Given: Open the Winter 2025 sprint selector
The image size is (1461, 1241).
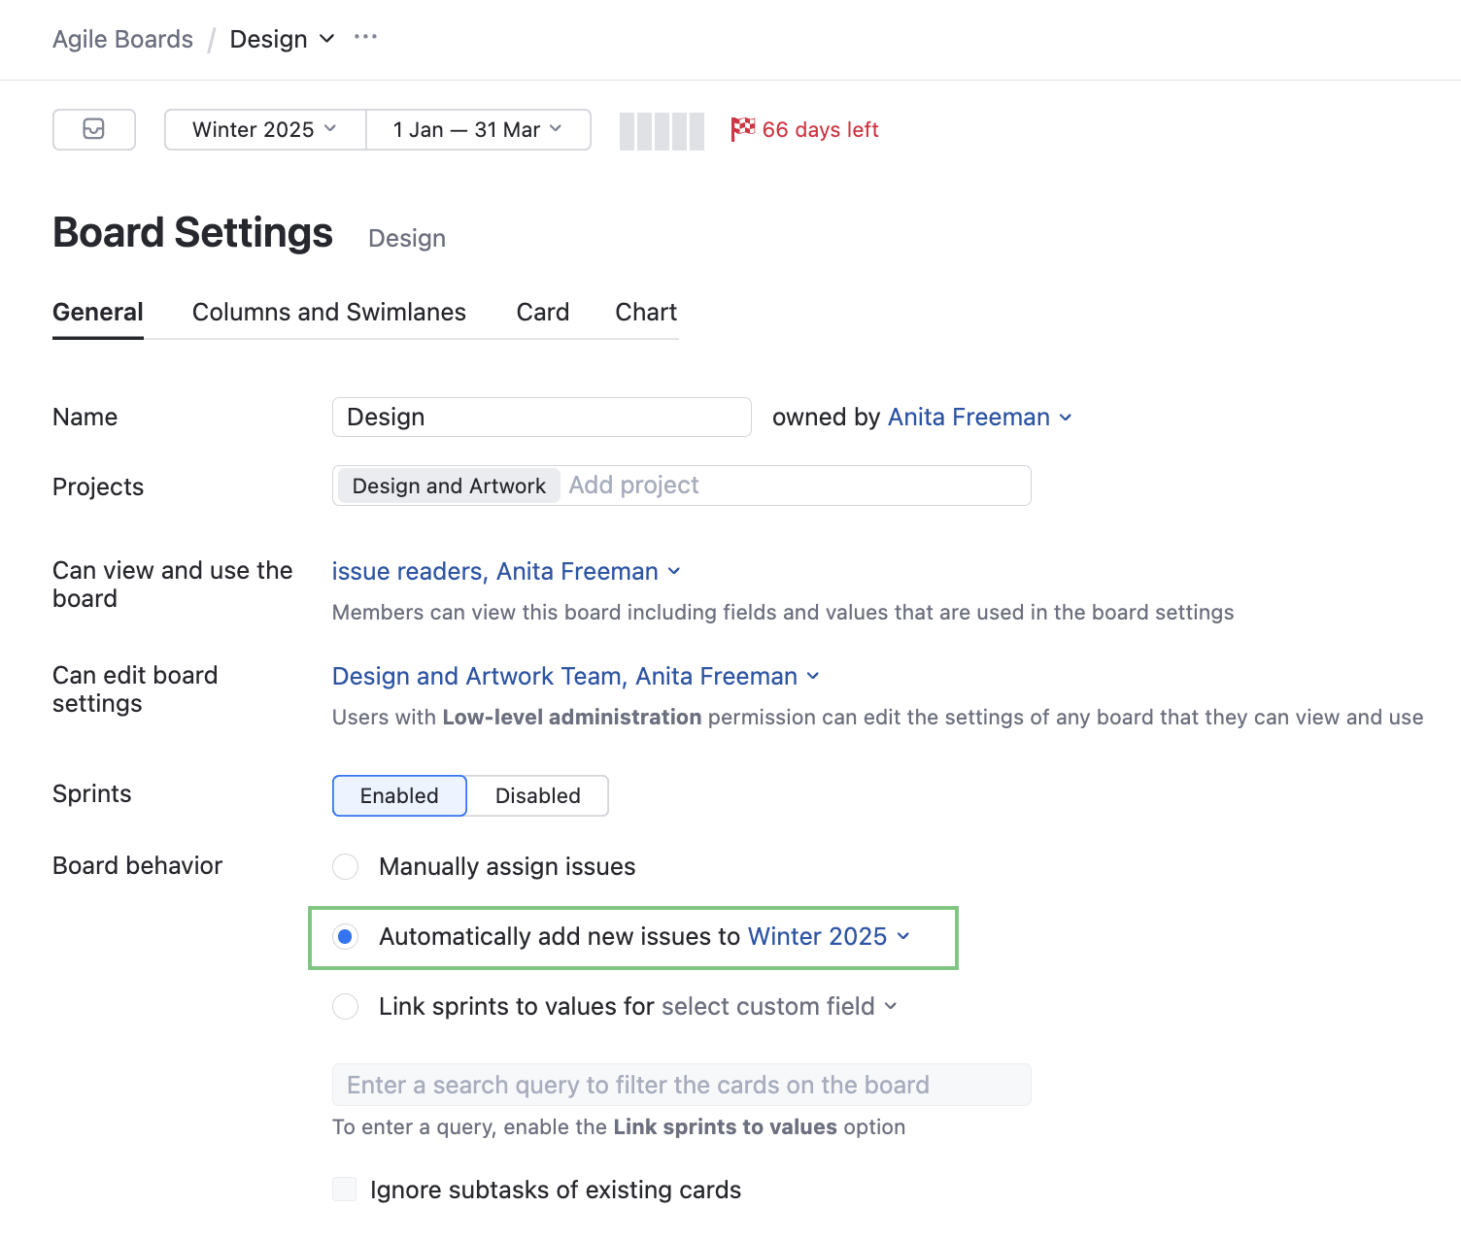Looking at the screenshot, I should [x=263, y=129].
